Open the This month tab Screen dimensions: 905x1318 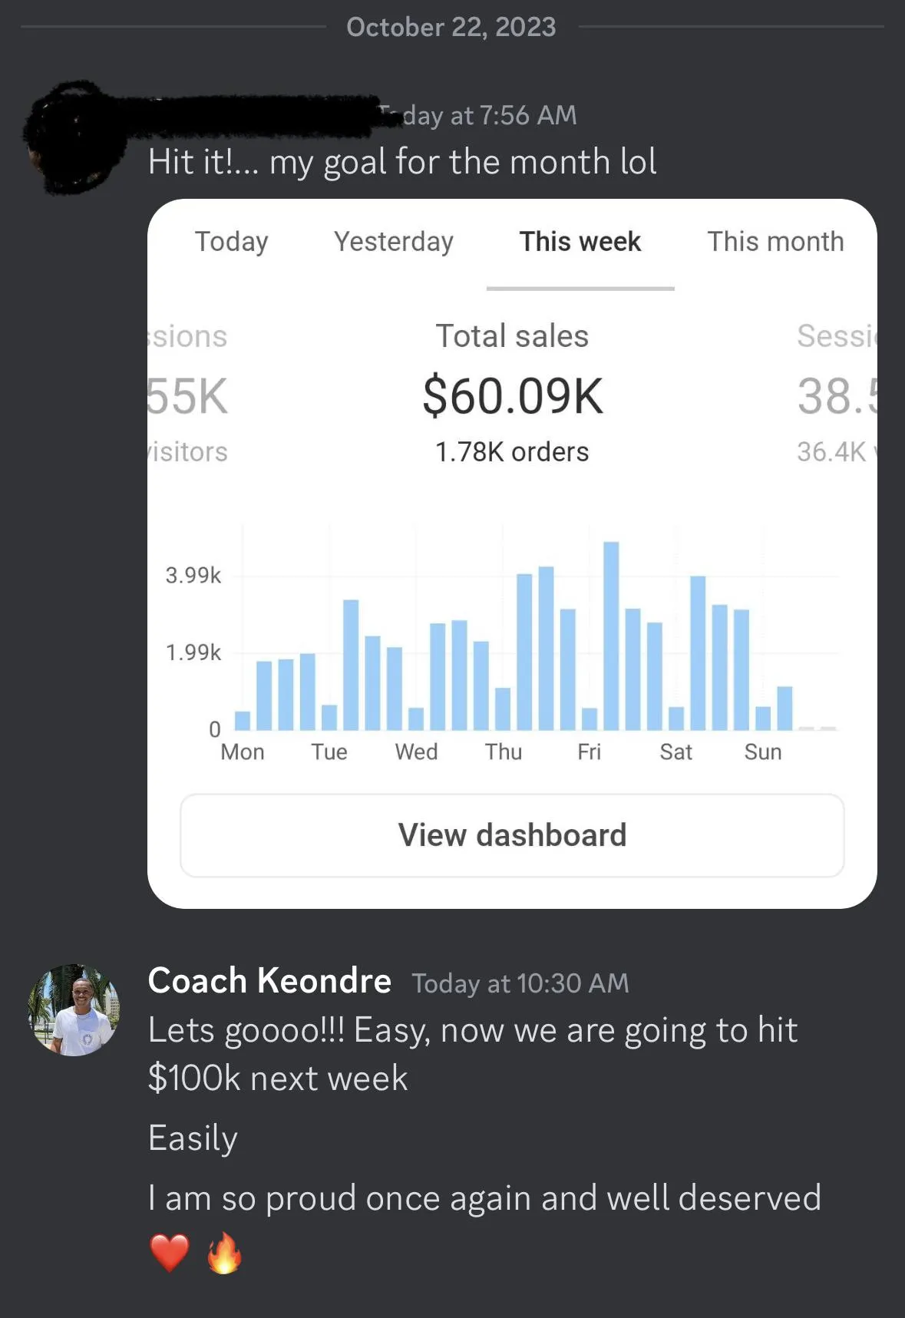click(x=775, y=242)
